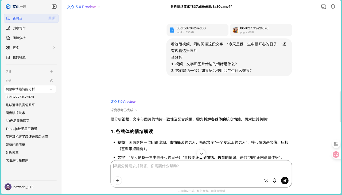This screenshot has width=342, height=195.
Task: Click the uploaded png image thumbnail
Action: coord(235,30)
